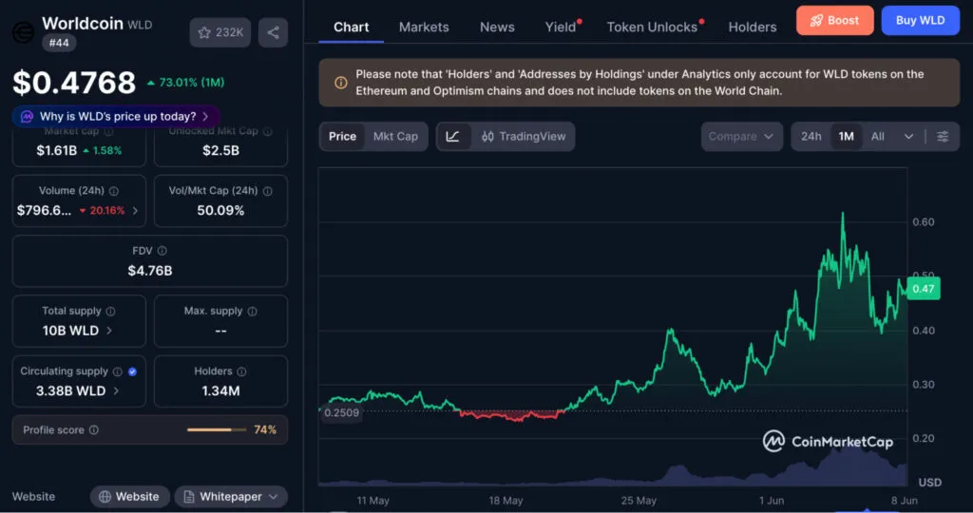Switch to the Token Unlocks tab
Screen dimensions: 973x513
pyautogui.click(x=652, y=28)
